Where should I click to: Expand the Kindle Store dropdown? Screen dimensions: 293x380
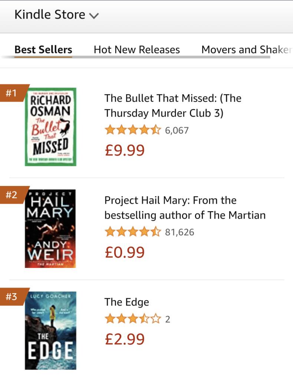tap(56, 15)
